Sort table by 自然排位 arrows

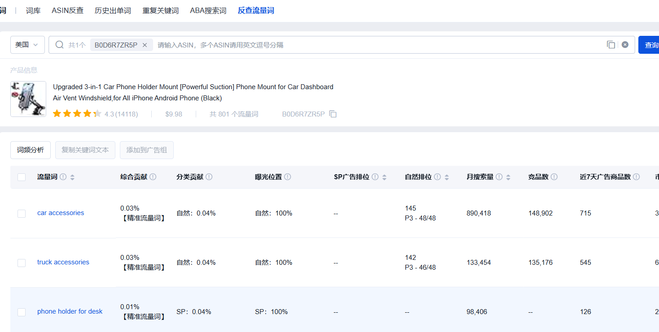click(x=447, y=177)
